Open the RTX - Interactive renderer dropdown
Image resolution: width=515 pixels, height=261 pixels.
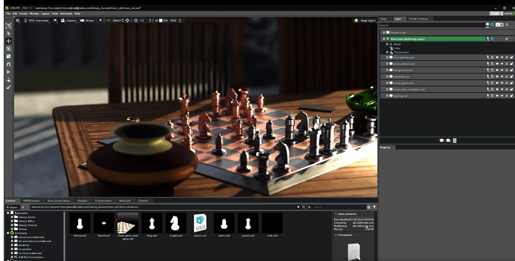(x=36, y=20)
